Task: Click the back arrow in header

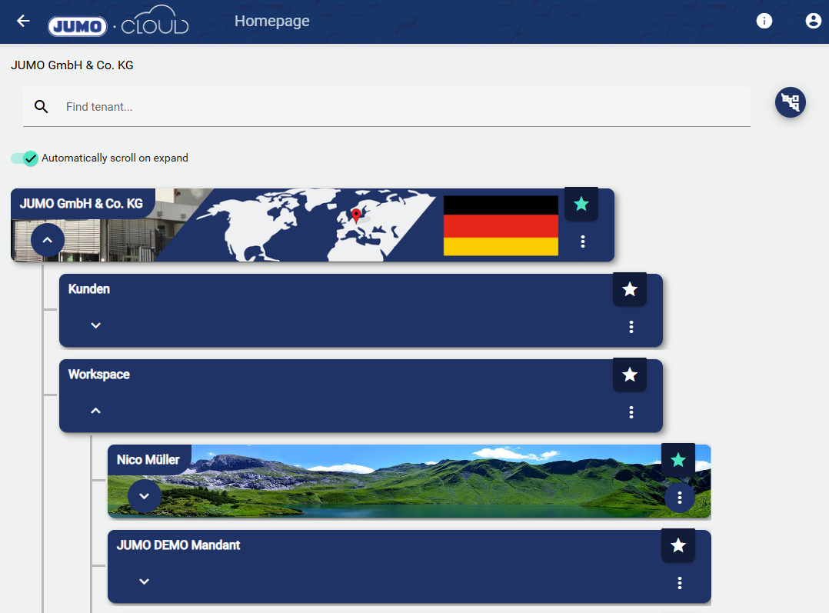Action: pyautogui.click(x=23, y=21)
